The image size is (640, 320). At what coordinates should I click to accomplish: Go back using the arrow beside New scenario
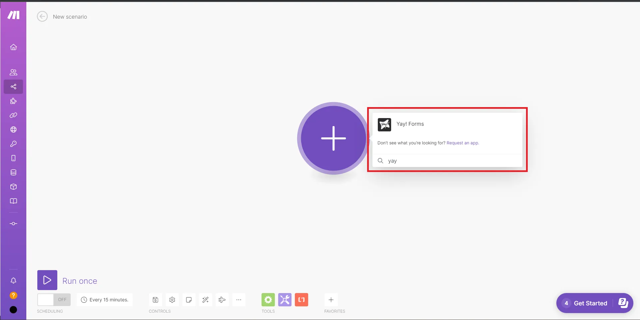tap(42, 16)
